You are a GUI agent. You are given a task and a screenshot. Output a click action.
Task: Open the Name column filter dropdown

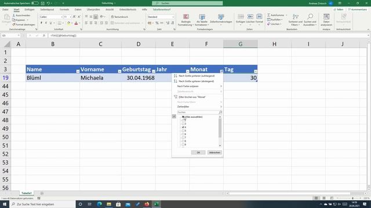point(78,71)
